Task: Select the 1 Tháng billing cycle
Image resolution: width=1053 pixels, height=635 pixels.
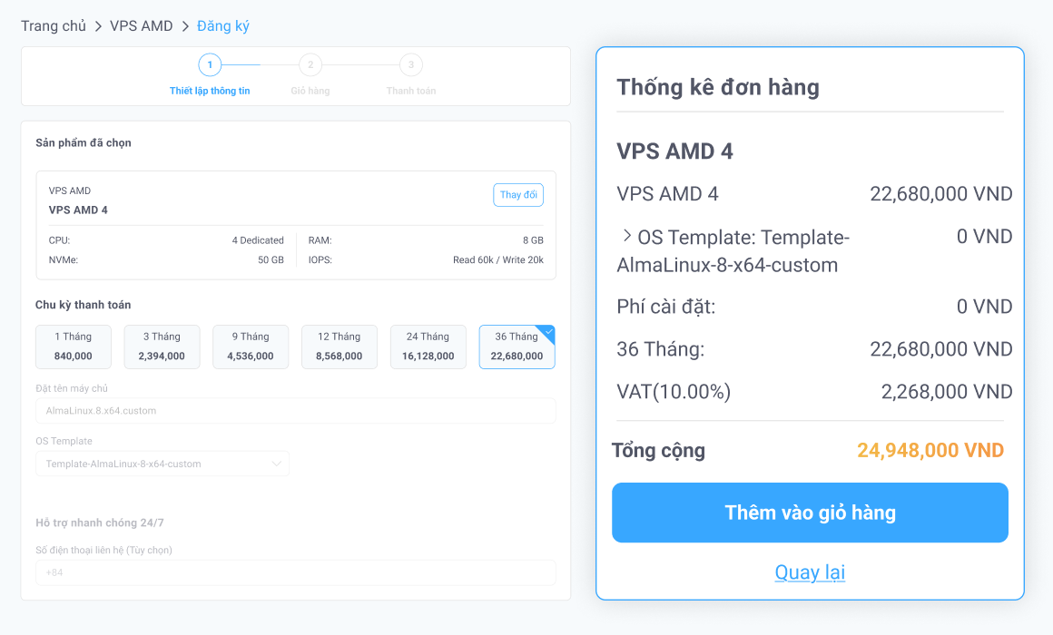Action: (74, 347)
